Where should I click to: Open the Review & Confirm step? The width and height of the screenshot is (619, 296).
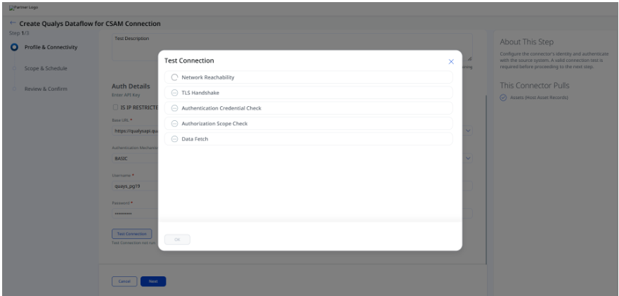click(x=46, y=89)
